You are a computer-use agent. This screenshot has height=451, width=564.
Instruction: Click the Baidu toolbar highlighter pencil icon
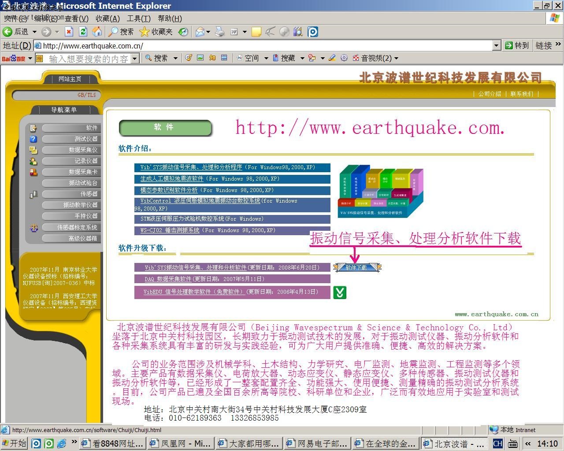(x=332, y=58)
